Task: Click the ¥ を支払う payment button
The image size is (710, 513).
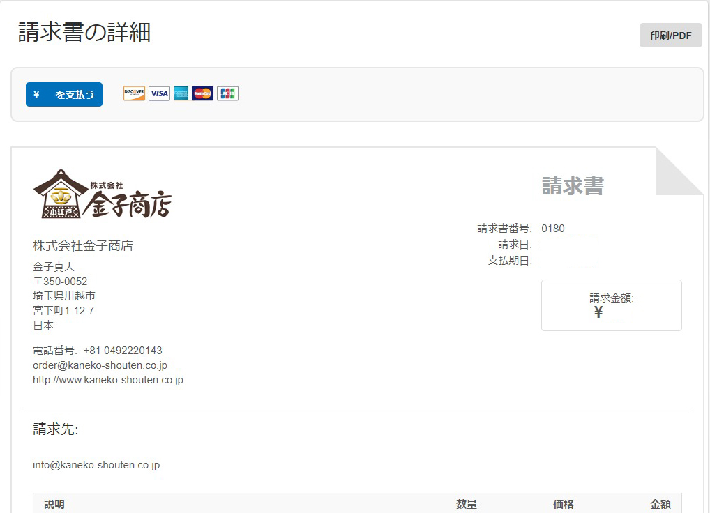Action: (x=63, y=94)
